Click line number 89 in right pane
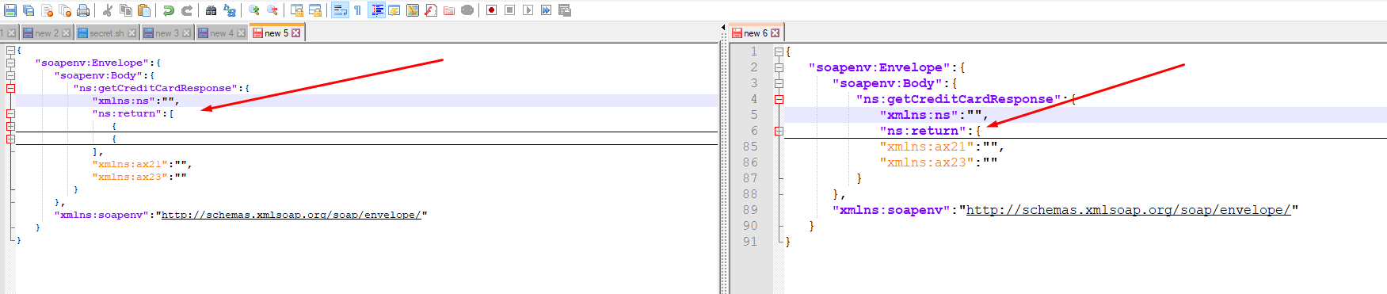Viewport: 1387px width, 294px height. (x=750, y=210)
